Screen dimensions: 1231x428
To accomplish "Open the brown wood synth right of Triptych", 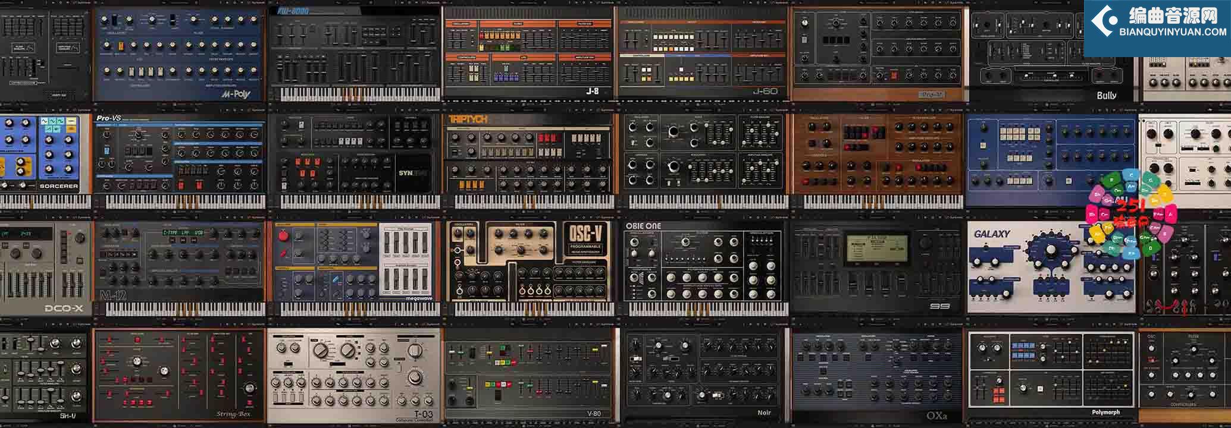I will (877, 160).
